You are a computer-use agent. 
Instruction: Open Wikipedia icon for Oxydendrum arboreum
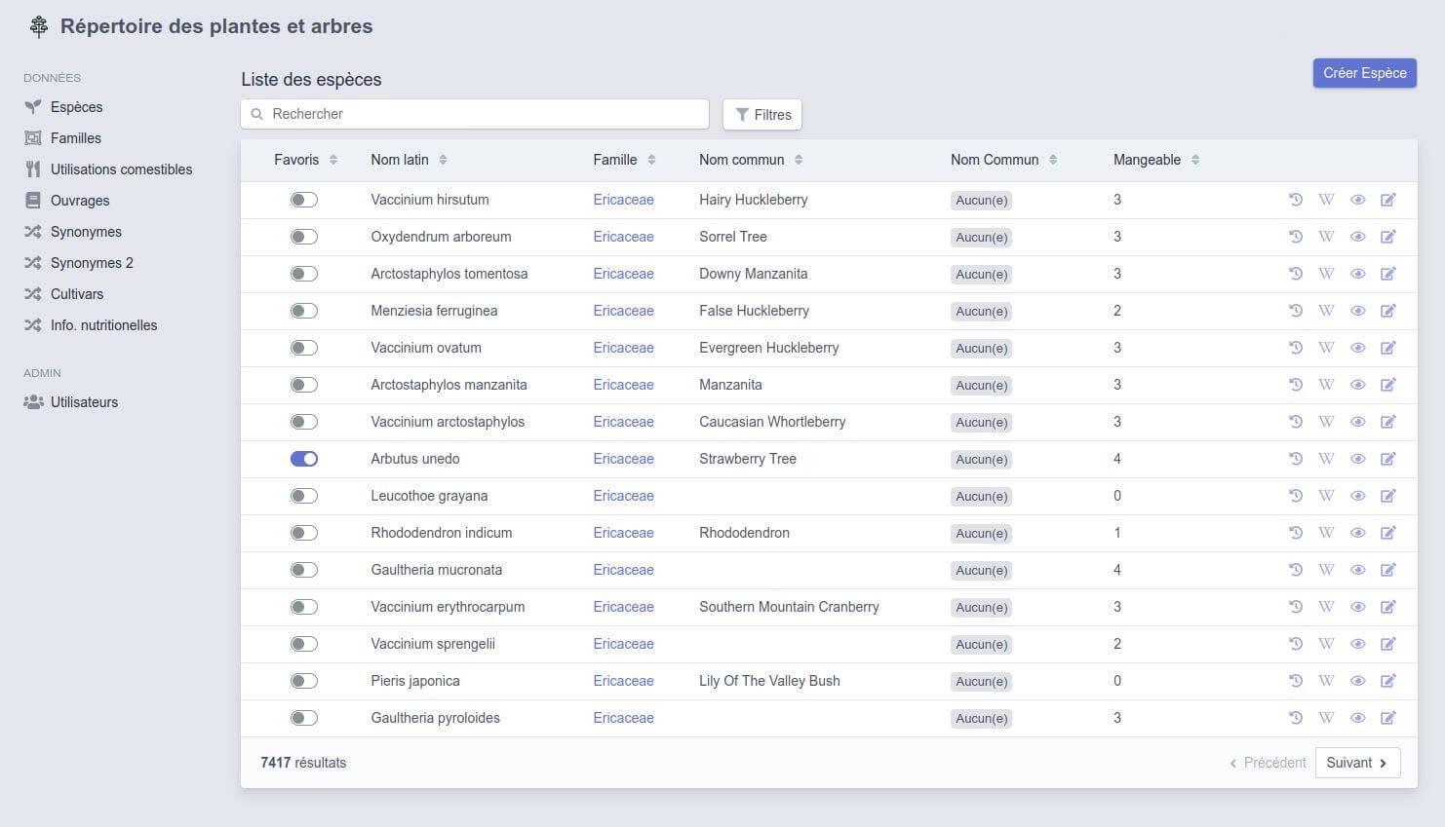1326,237
